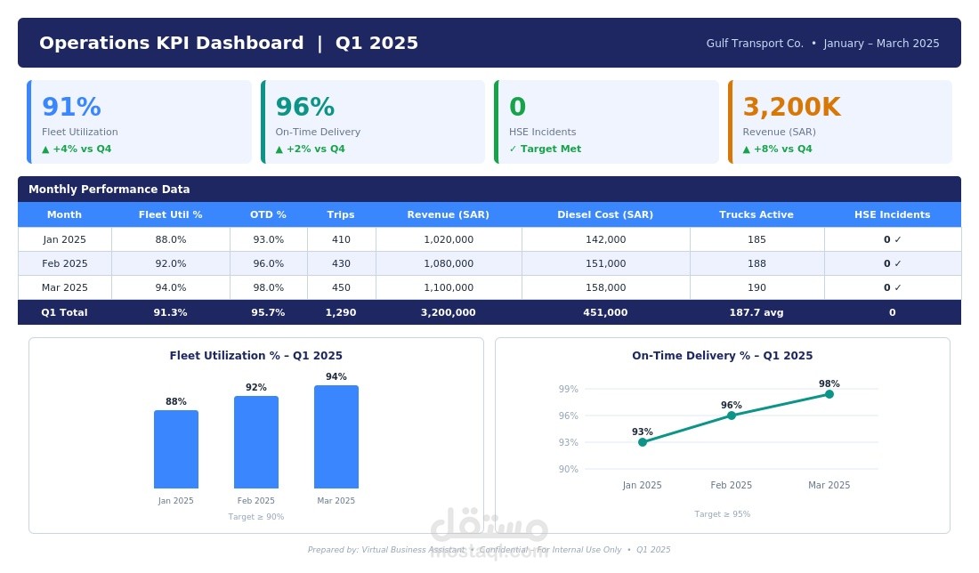Click the Target ≥ 90% note
Viewport: 979px width, 573px height.
click(256, 517)
